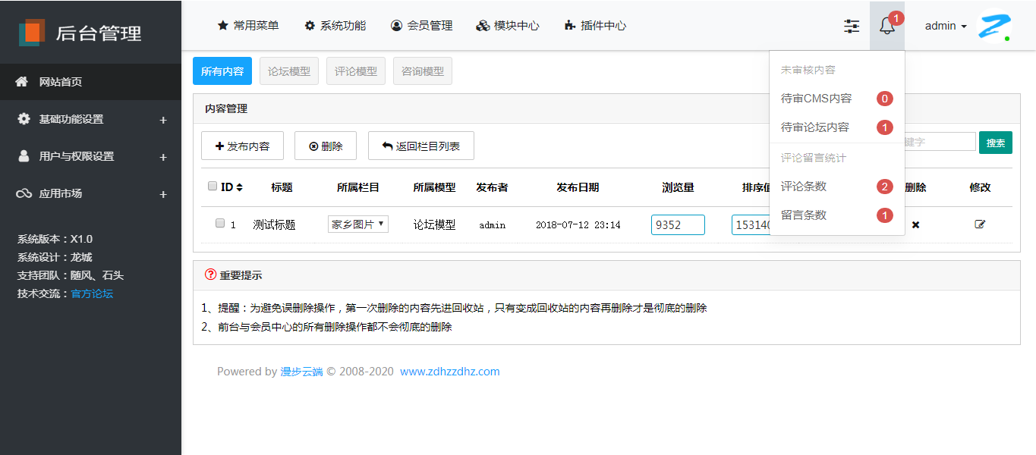Image resolution: width=1036 pixels, height=455 pixels.
Task: Open the 官方论坛 link
Action: (92, 293)
